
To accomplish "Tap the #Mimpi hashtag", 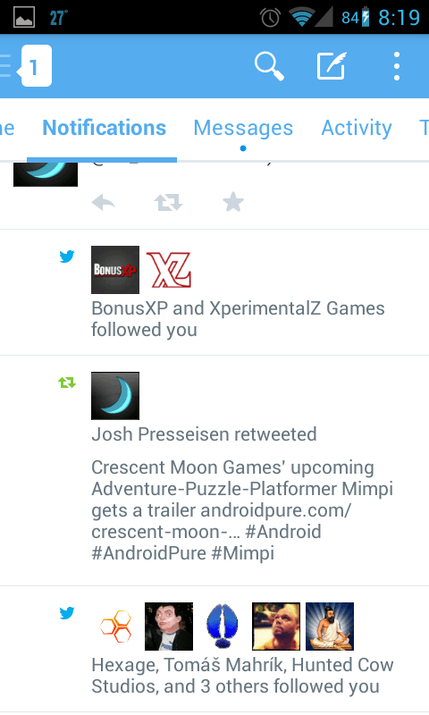I will (x=243, y=553).
